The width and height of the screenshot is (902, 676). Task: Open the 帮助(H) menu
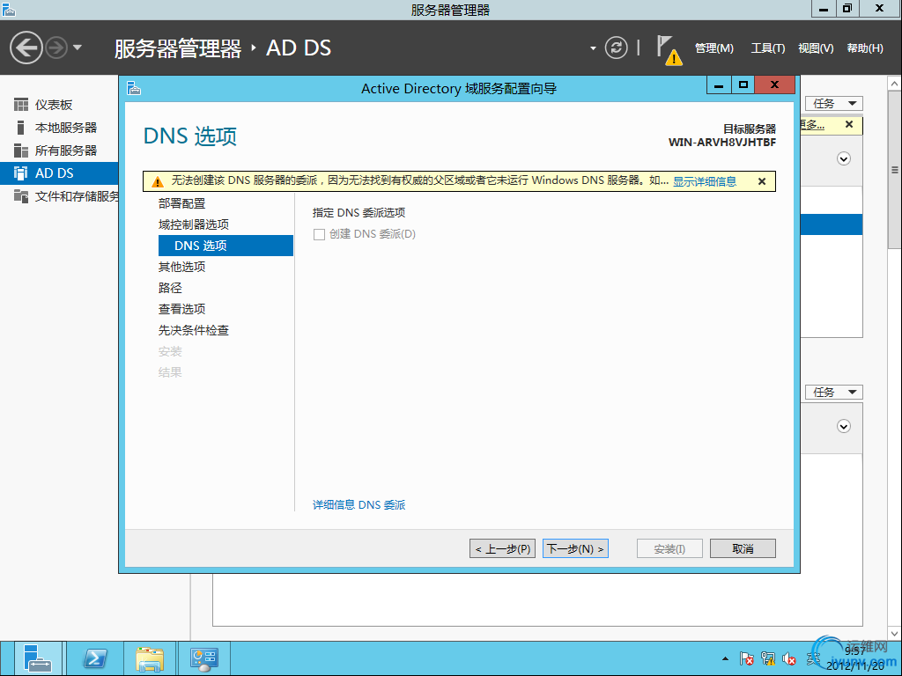[865, 48]
